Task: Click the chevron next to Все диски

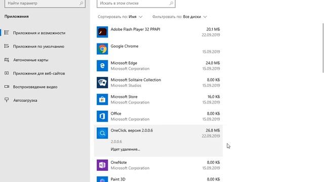Action: (205, 17)
